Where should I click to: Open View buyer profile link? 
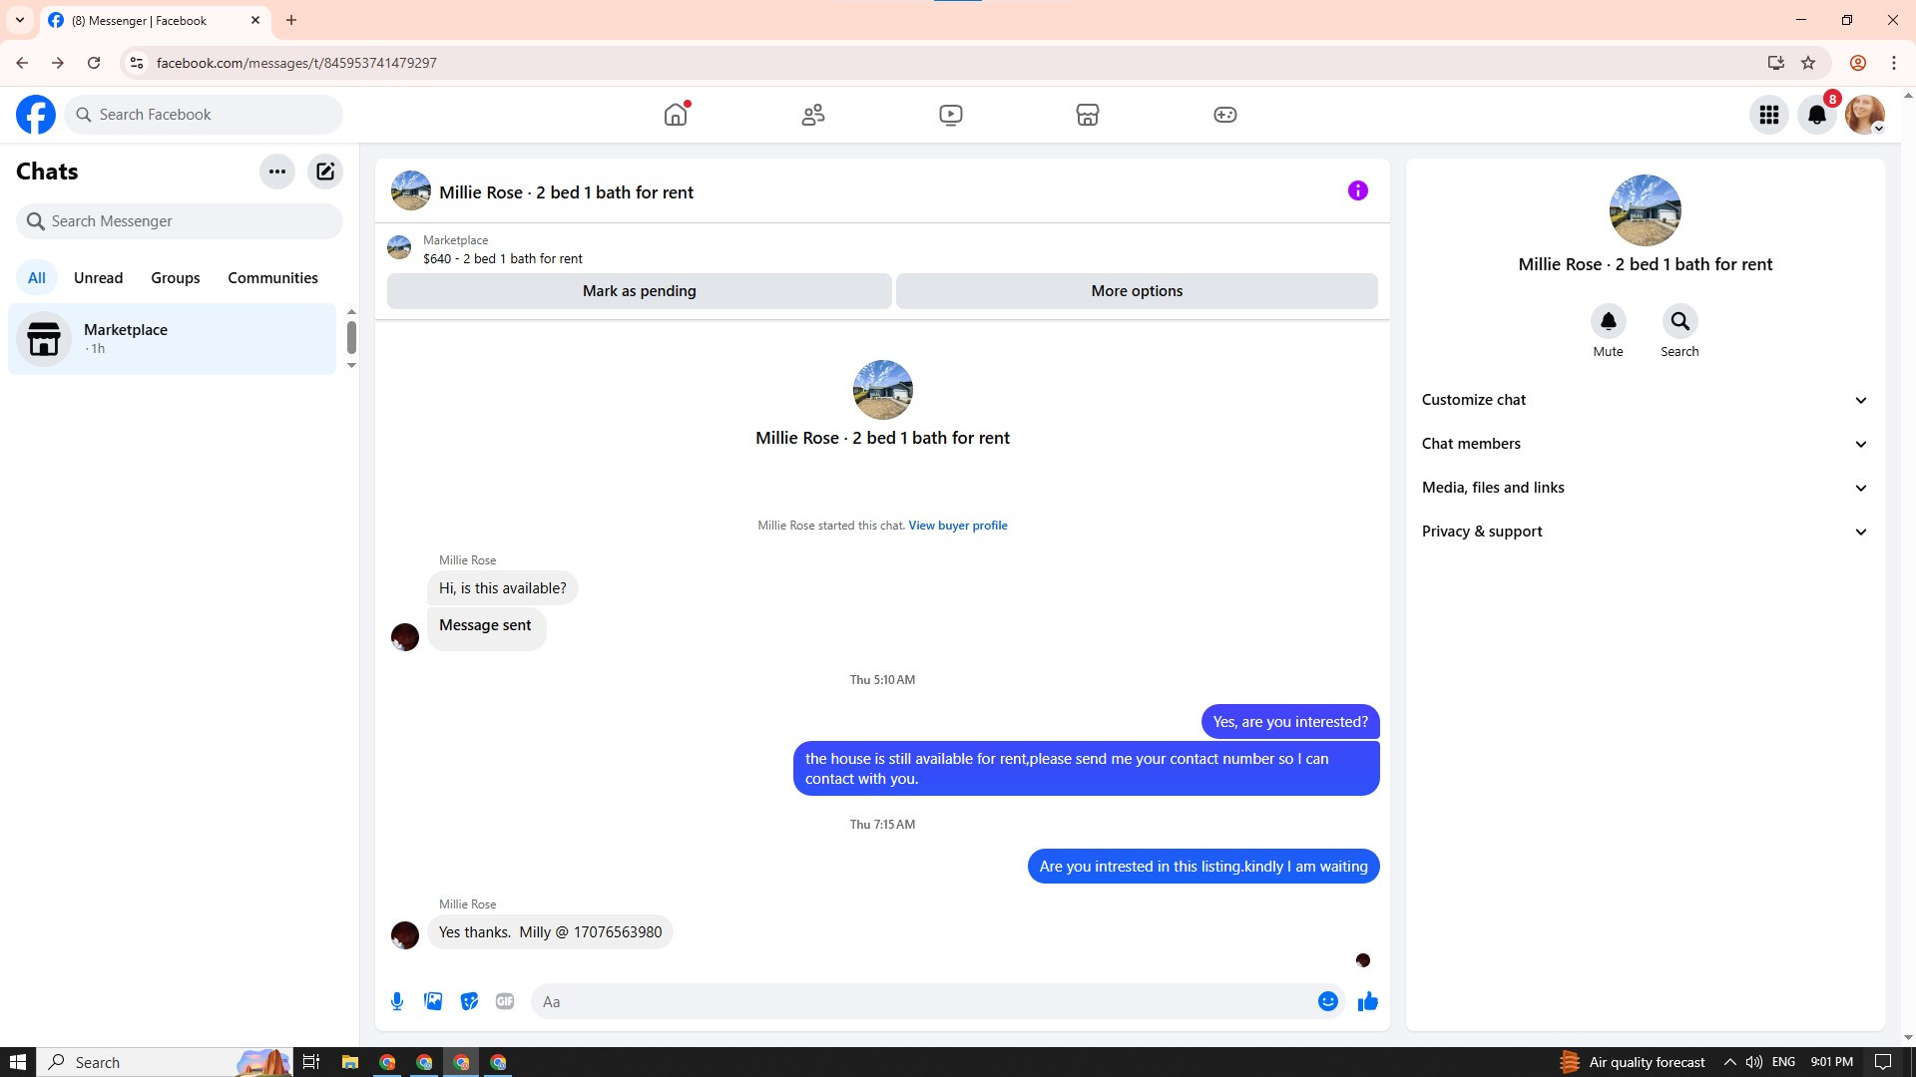pos(957,526)
